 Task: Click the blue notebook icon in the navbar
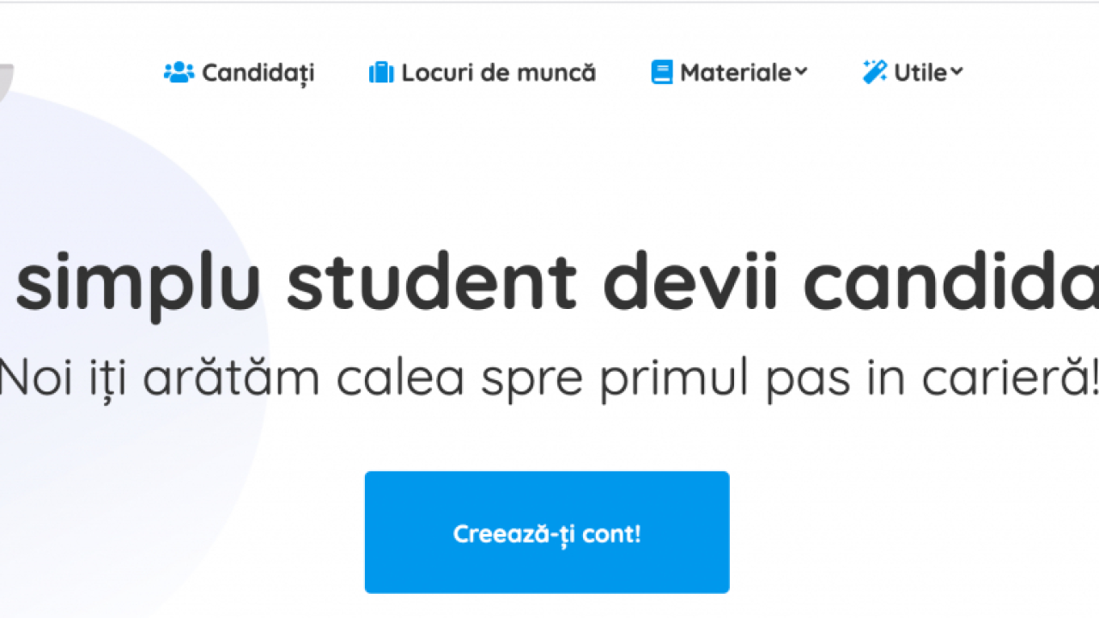pos(661,72)
